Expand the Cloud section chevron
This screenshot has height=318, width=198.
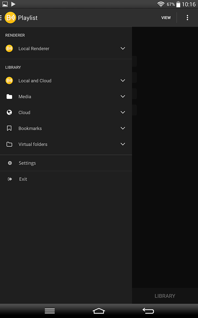[x=123, y=112]
